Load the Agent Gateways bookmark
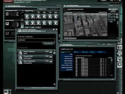 click(x=49, y=62)
